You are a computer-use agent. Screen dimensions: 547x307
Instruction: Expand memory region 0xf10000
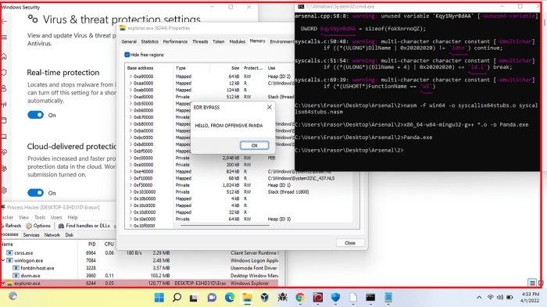(130, 178)
